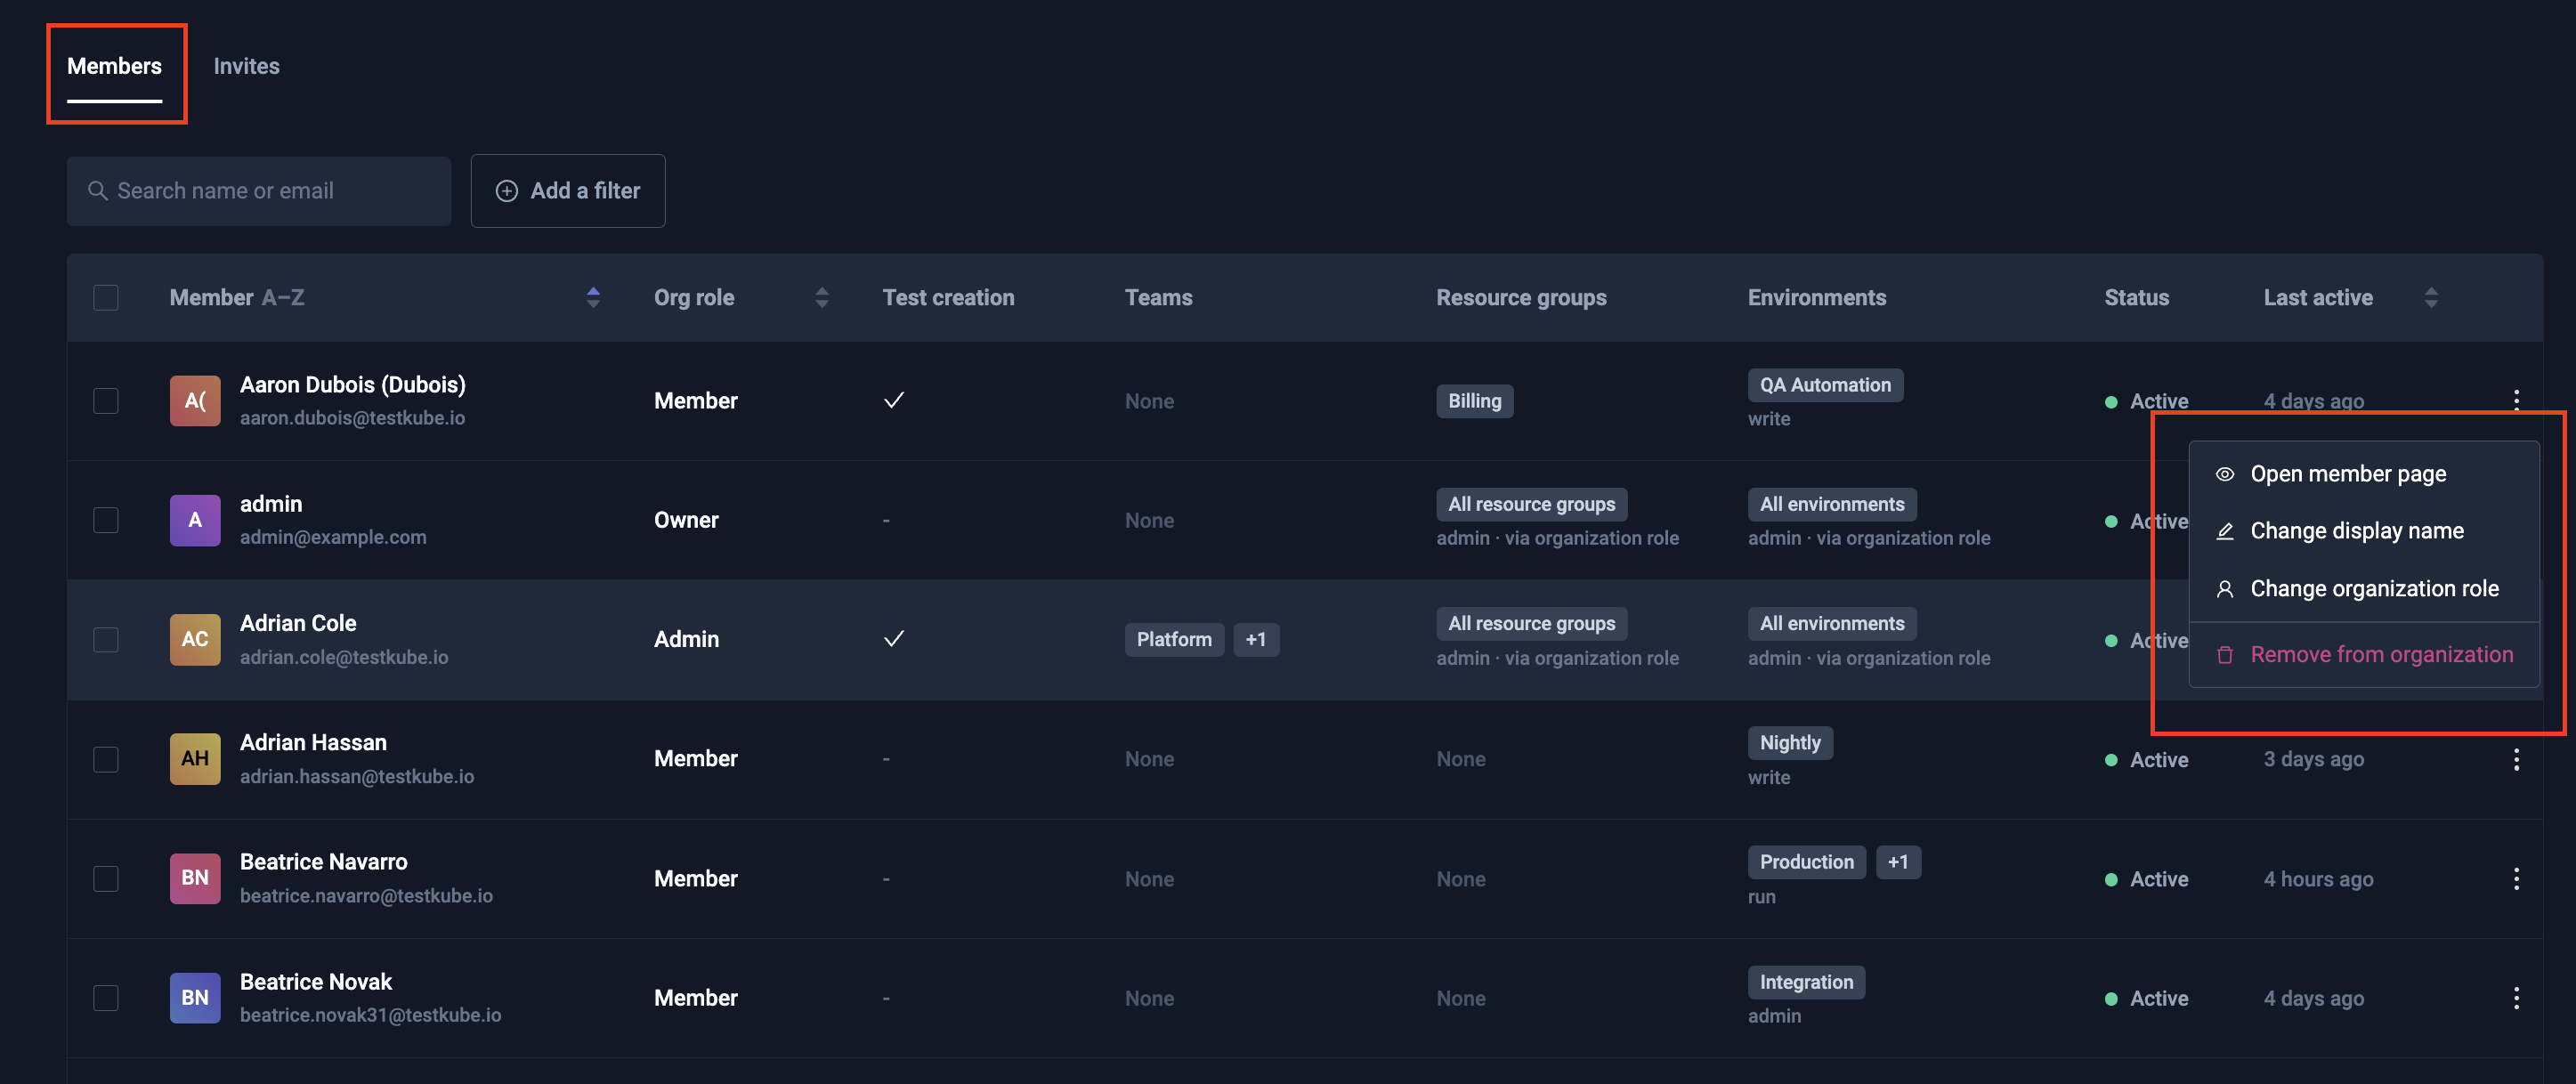Click the avatar of Aaron Dubois
The height and width of the screenshot is (1084, 2576).
[x=195, y=401]
